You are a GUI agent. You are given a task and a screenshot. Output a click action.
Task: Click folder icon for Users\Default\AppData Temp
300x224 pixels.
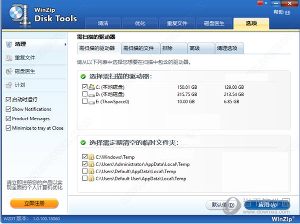point(91,171)
